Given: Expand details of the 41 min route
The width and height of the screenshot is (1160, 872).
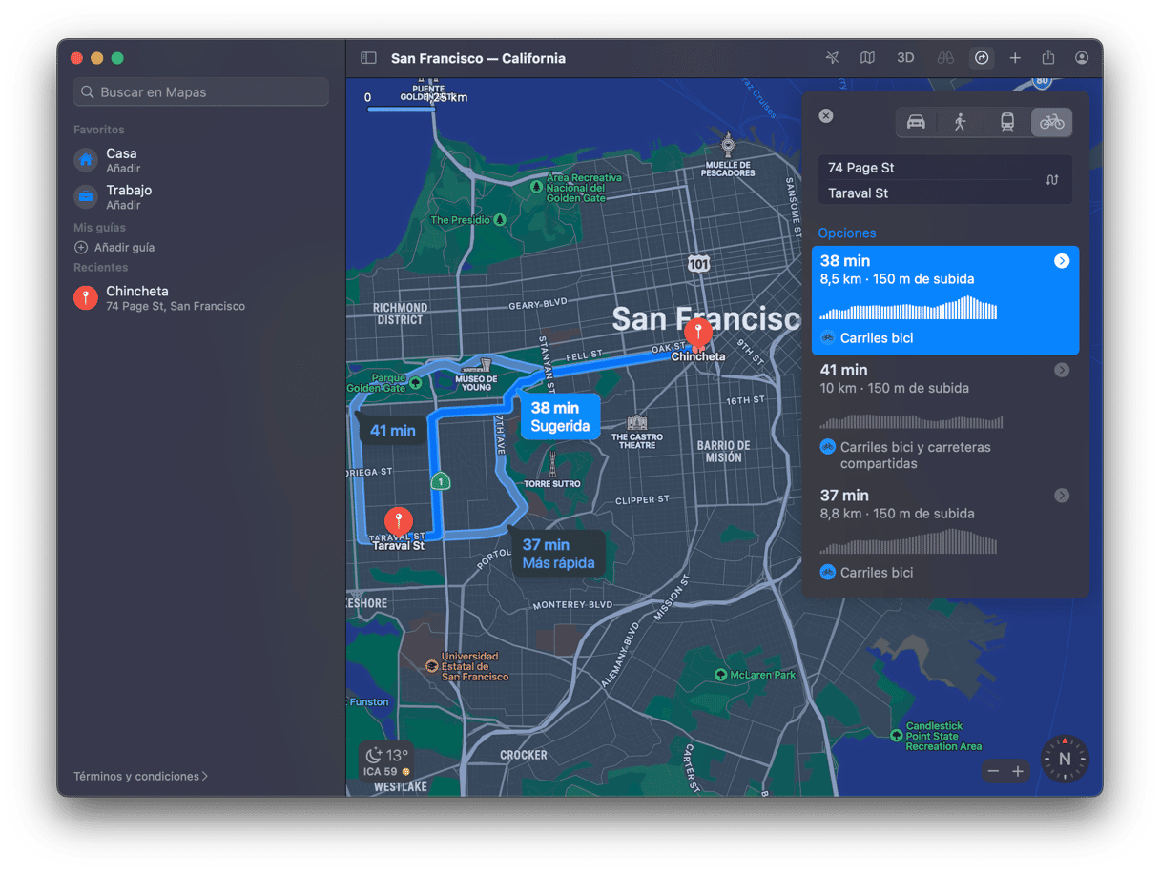Looking at the screenshot, I should point(1062,370).
